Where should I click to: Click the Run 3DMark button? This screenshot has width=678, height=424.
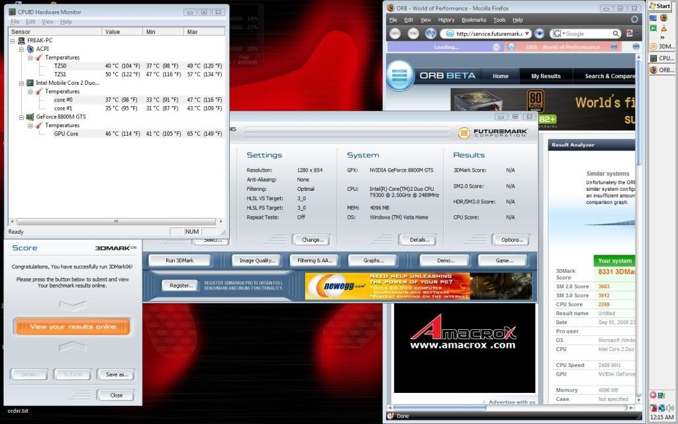tap(179, 260)
